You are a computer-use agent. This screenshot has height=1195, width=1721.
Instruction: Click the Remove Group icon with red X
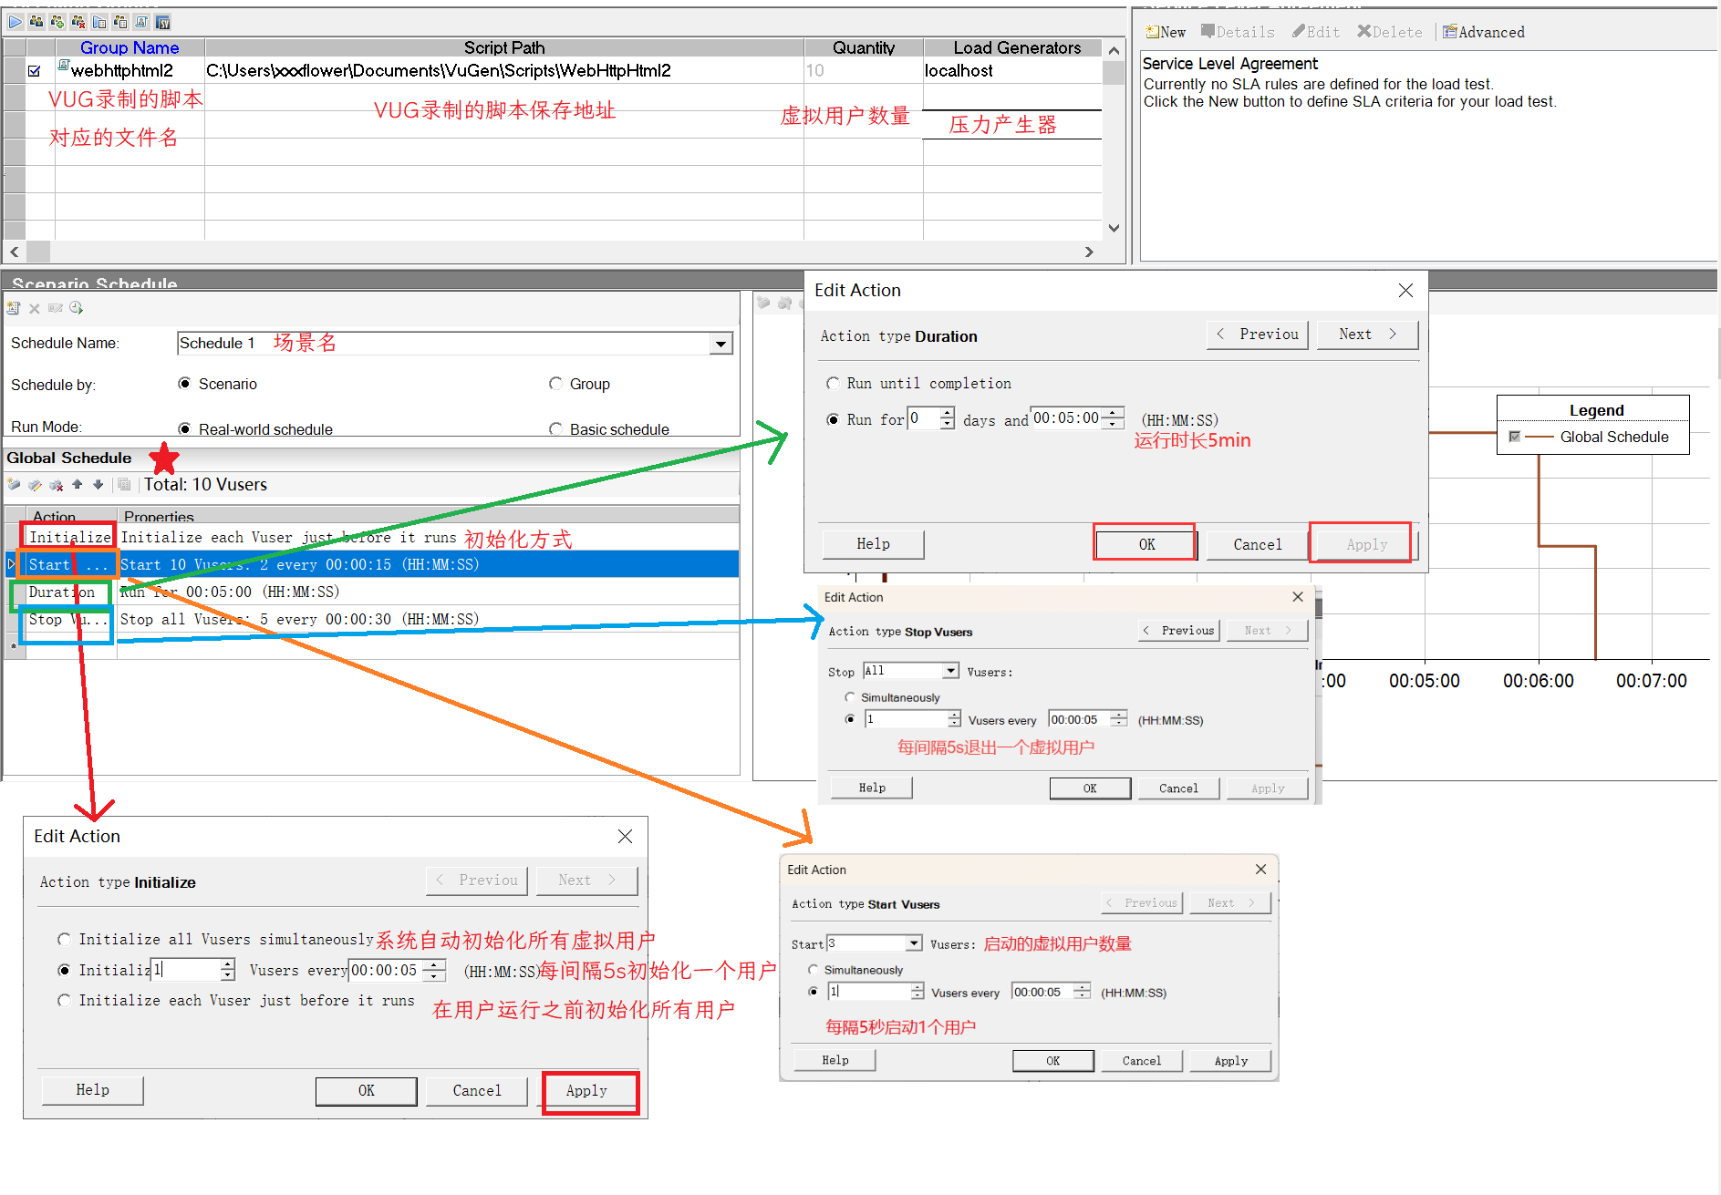point(78,22)
